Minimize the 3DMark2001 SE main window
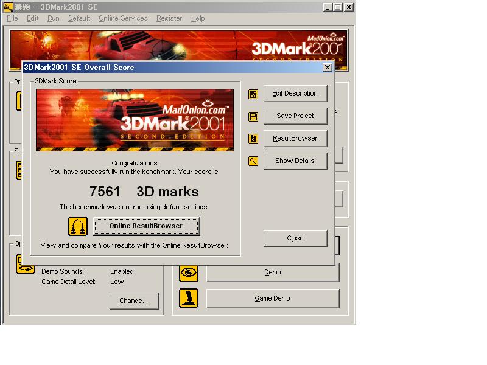Viewport: 487px width, 365px height. coord(328,7)
